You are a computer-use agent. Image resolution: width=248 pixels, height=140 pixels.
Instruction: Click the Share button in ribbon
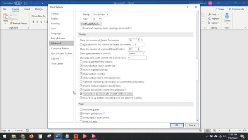220,9
